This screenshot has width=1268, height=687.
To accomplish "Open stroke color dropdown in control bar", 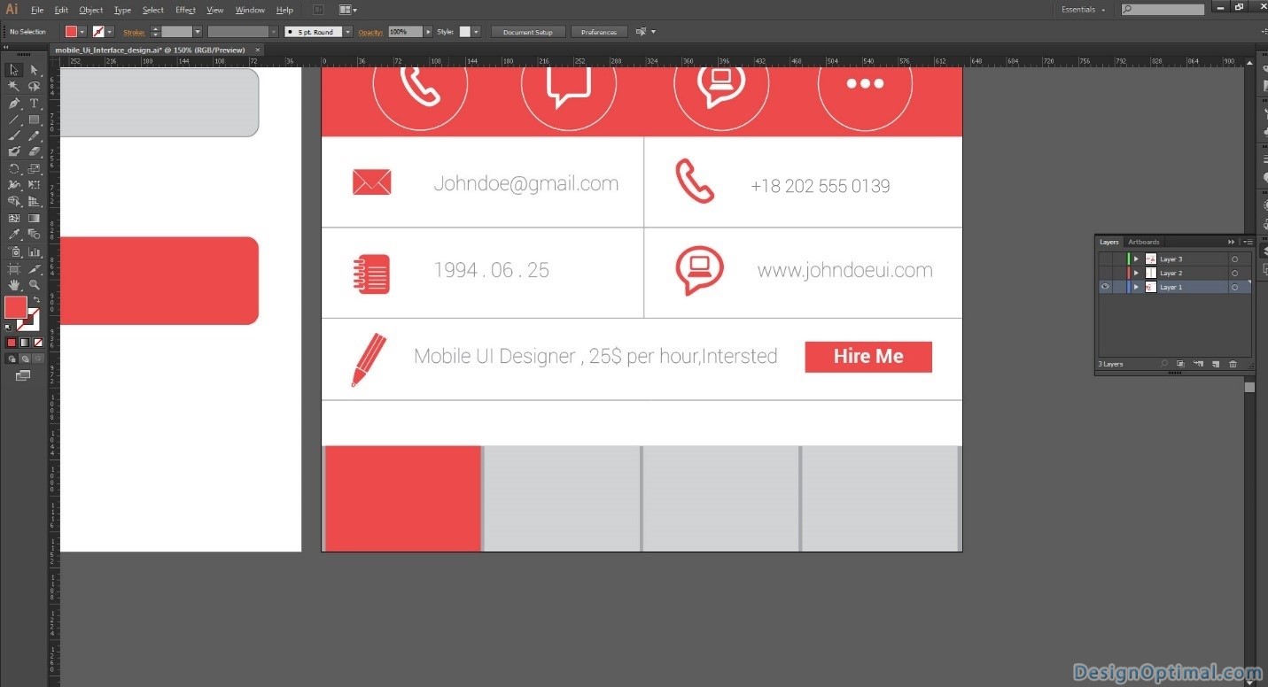I will pyautogui.click(x=109, y=32).
